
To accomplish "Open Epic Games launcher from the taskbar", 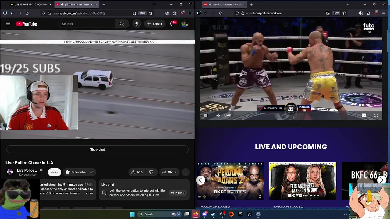I will tap(240, 214).
